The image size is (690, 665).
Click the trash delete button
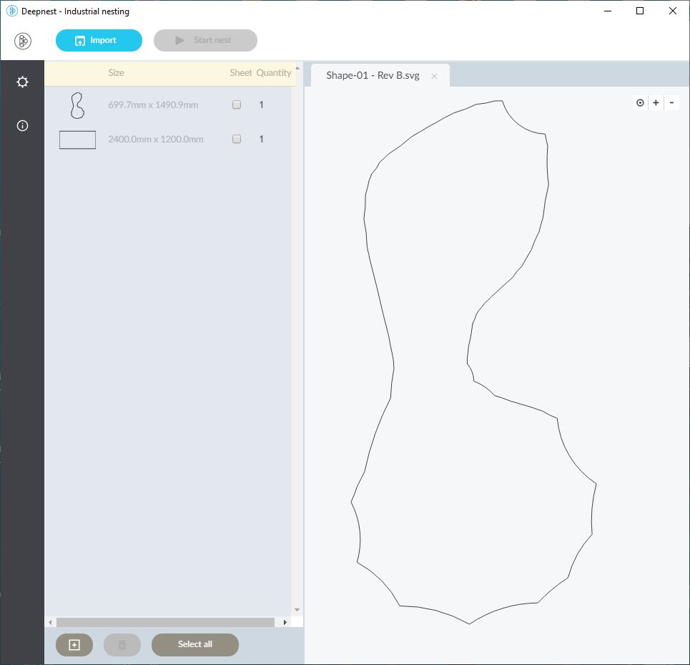(x=122, y=645)
